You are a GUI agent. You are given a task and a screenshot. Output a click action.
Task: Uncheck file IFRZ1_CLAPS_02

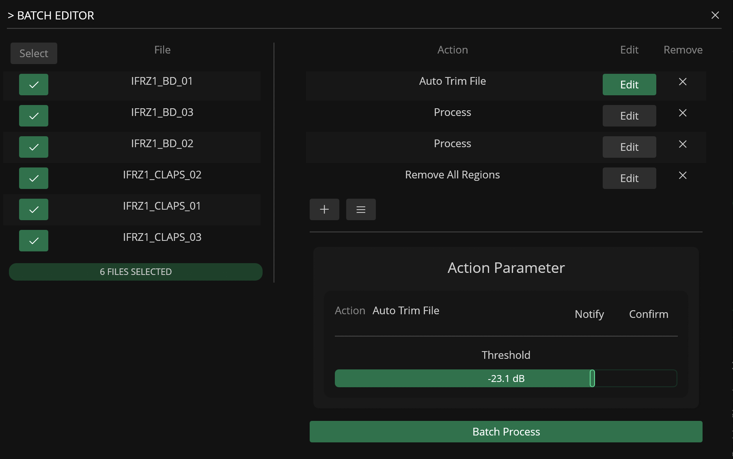coord(34,178)
